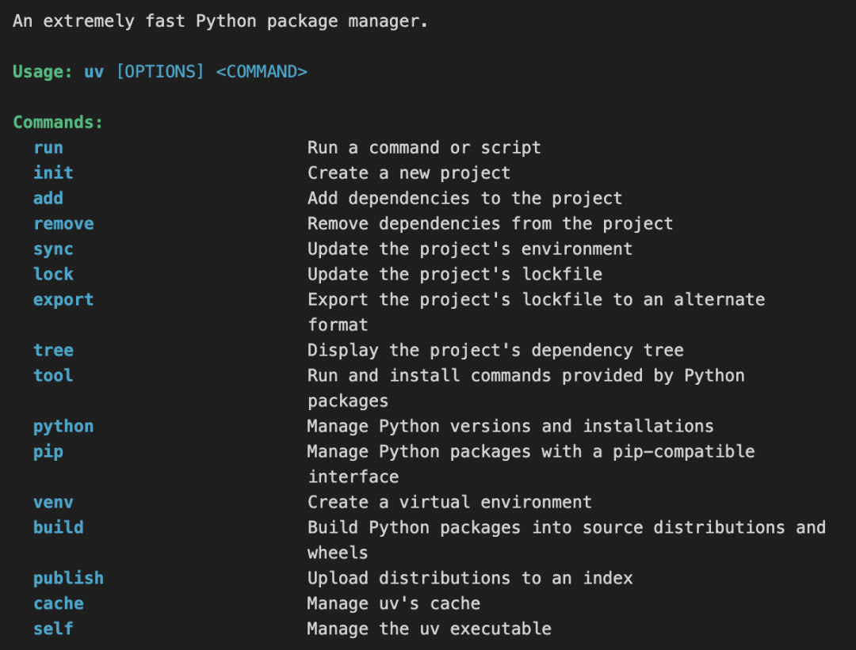856x650 pixels.
Task: Click on the "sync" command
Action: tap(53, 249)
